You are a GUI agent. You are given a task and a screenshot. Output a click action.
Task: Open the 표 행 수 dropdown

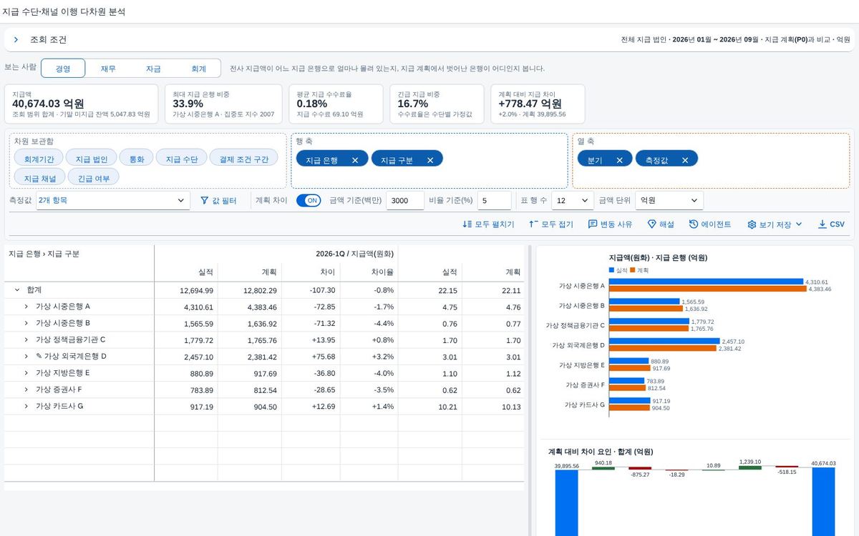pos(573,201)
